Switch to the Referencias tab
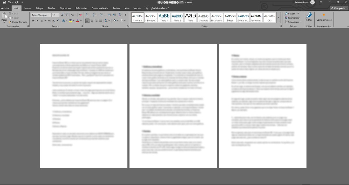The width and height of the screenshot is (349, 185). [81, 8]
